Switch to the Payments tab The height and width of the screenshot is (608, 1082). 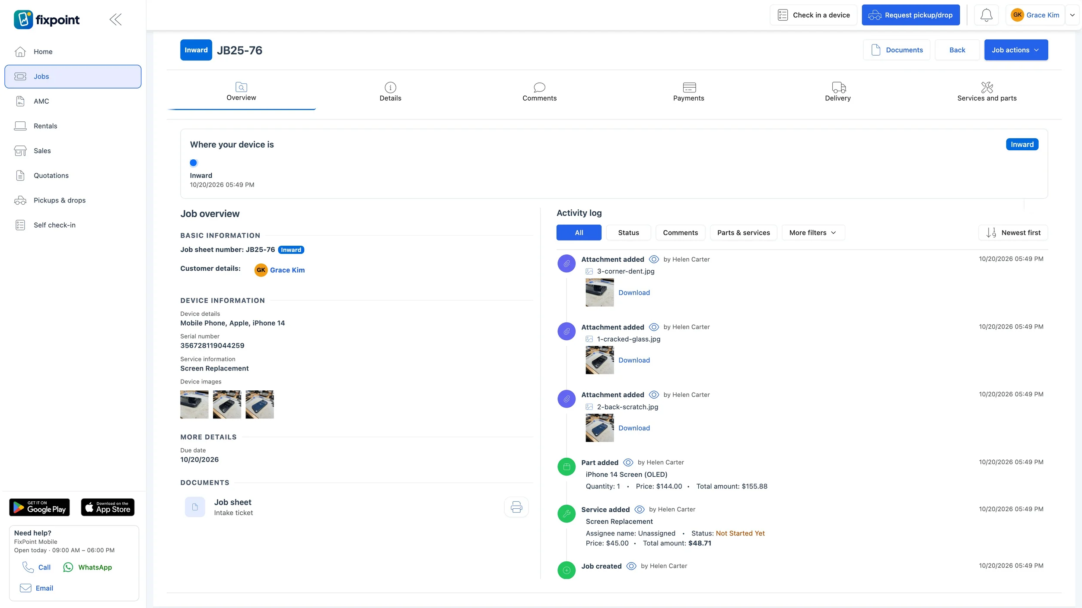(x=688, y=92)
